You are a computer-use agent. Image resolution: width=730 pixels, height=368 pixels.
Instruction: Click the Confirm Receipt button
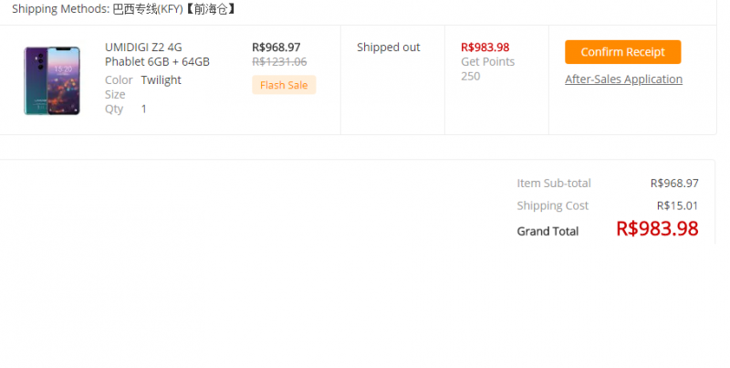pyautogui.click(x=622, y=52)
